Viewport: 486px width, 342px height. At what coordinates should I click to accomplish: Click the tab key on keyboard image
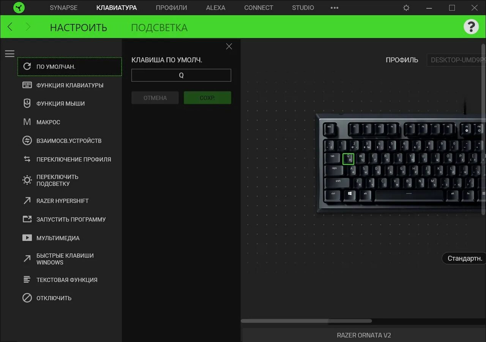click(333, 159)
